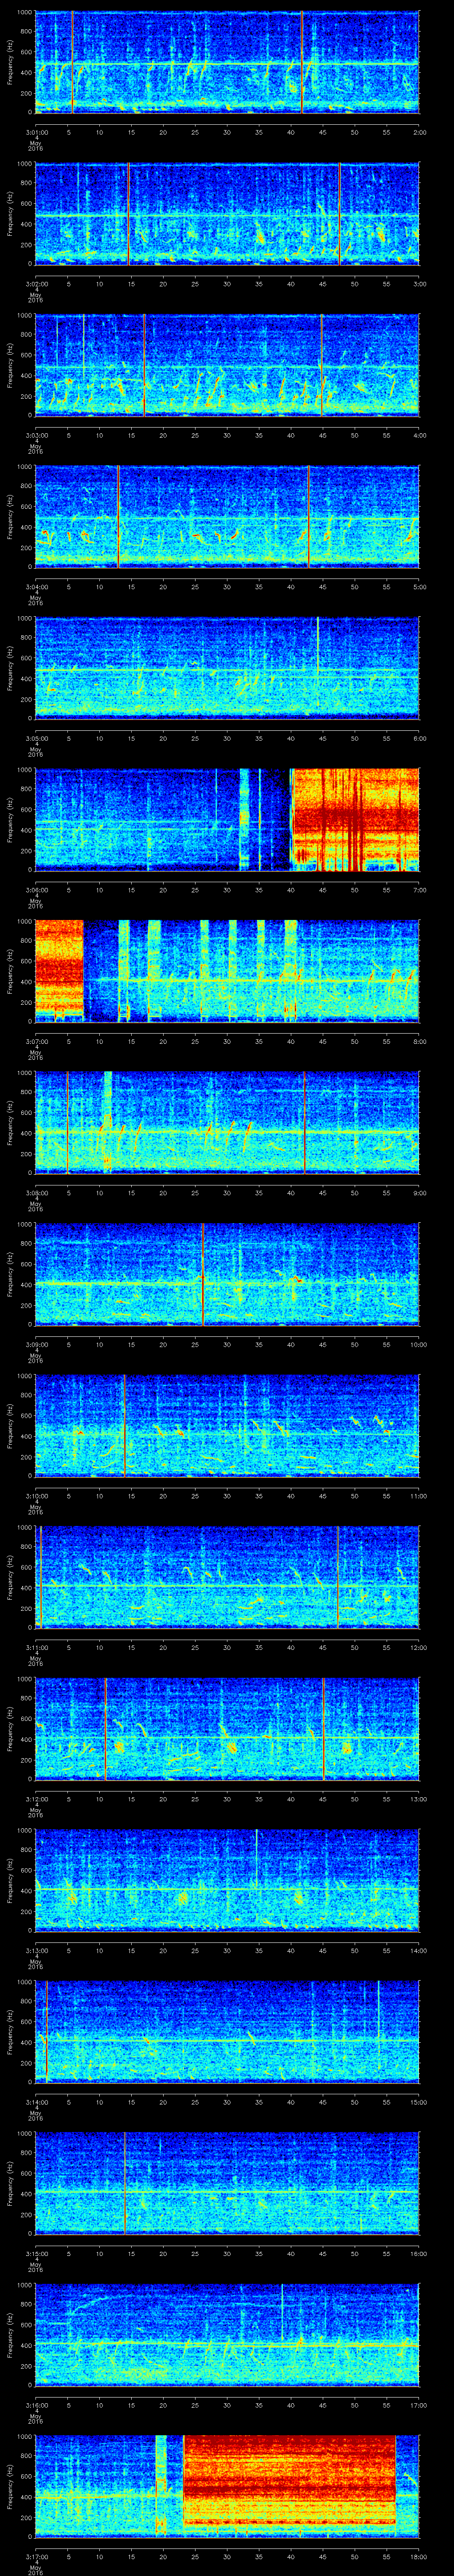Click the red marker near 14 seconds after 3:10:00
The height and width of the screenshot is (2576, 454).
(124, 1425)
